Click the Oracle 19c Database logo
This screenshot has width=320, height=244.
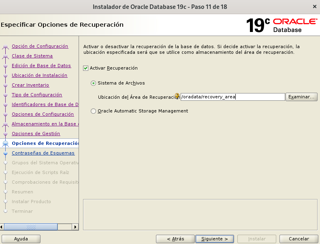coord(282,25)
